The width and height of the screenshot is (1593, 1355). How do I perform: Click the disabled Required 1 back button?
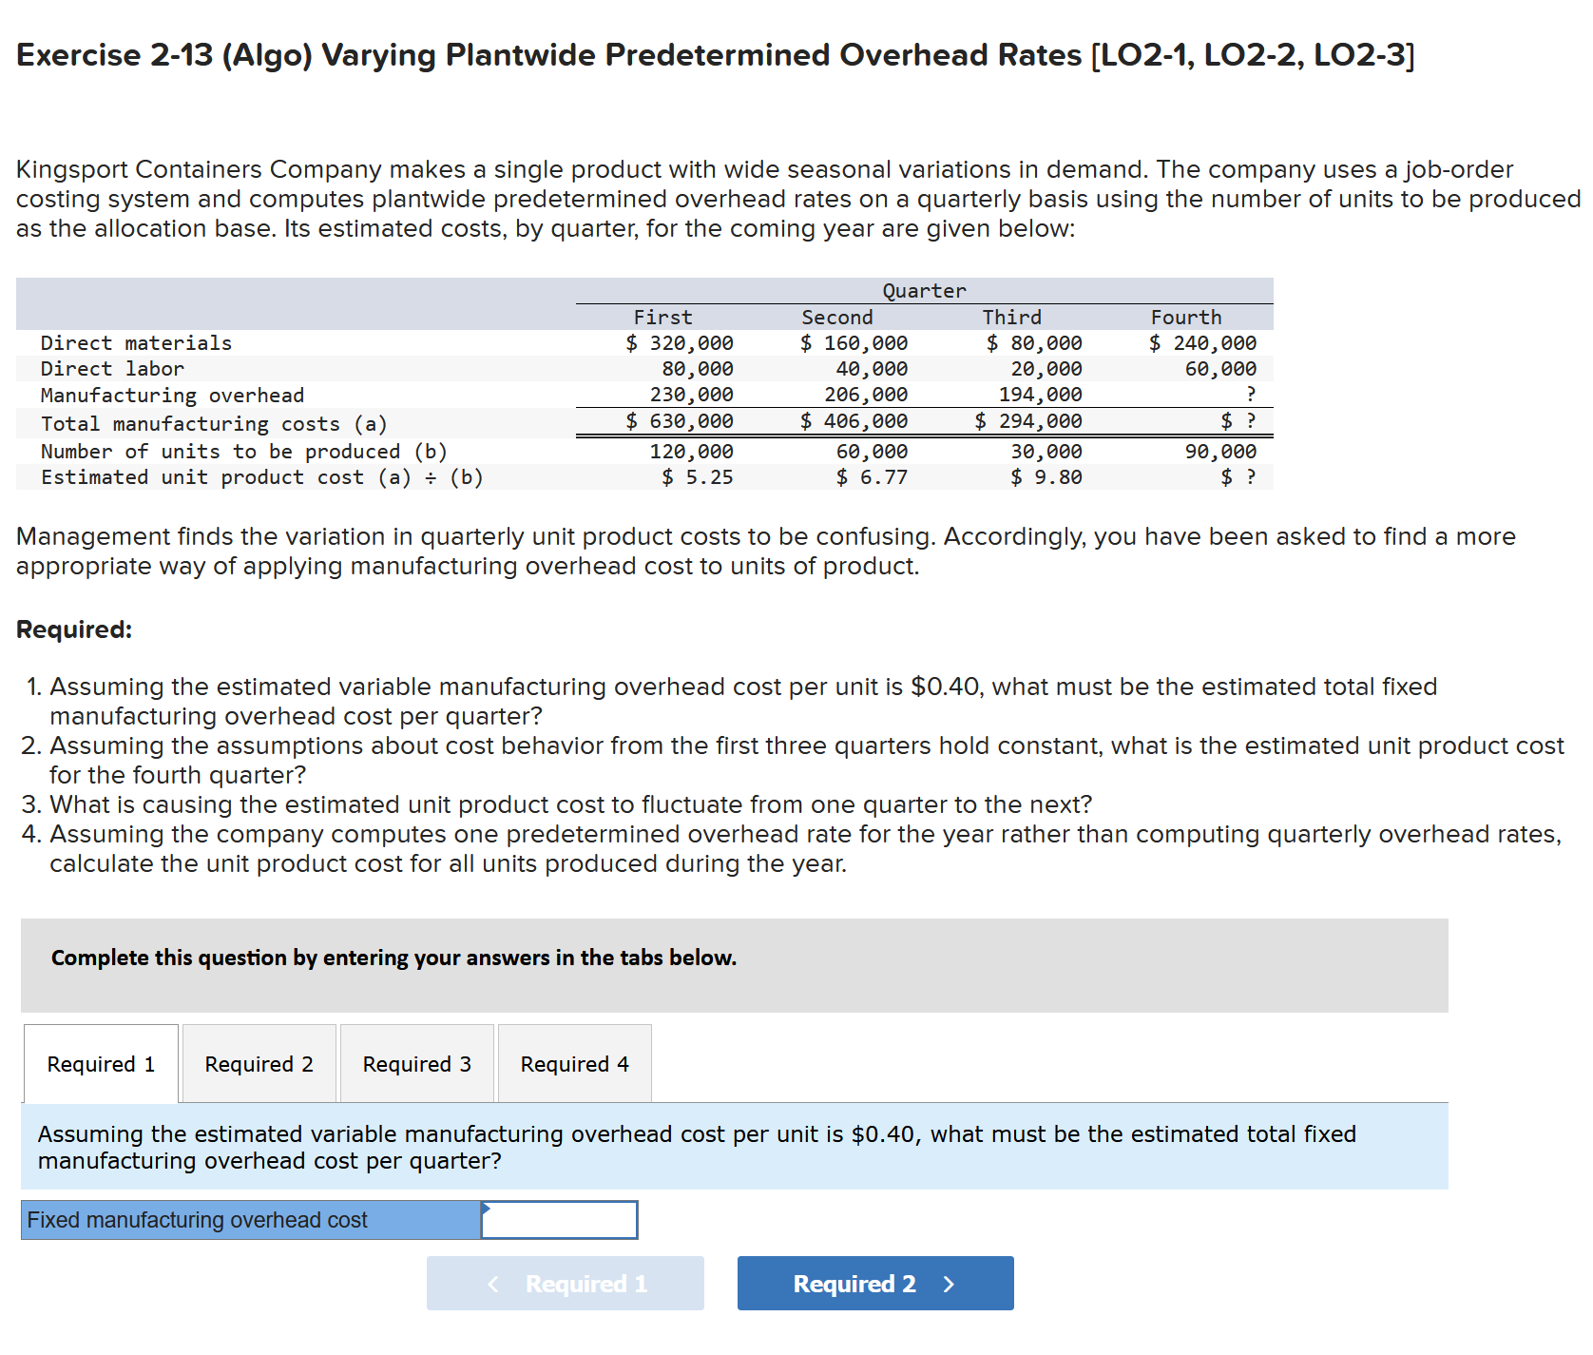click(x=566, y=1284)
